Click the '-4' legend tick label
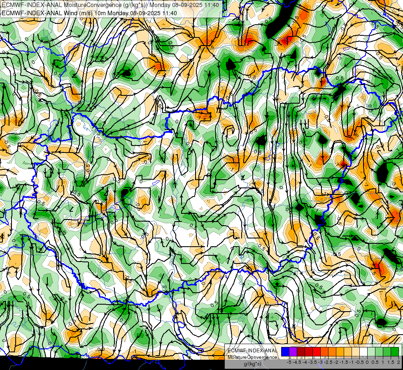 pos(305,362)
